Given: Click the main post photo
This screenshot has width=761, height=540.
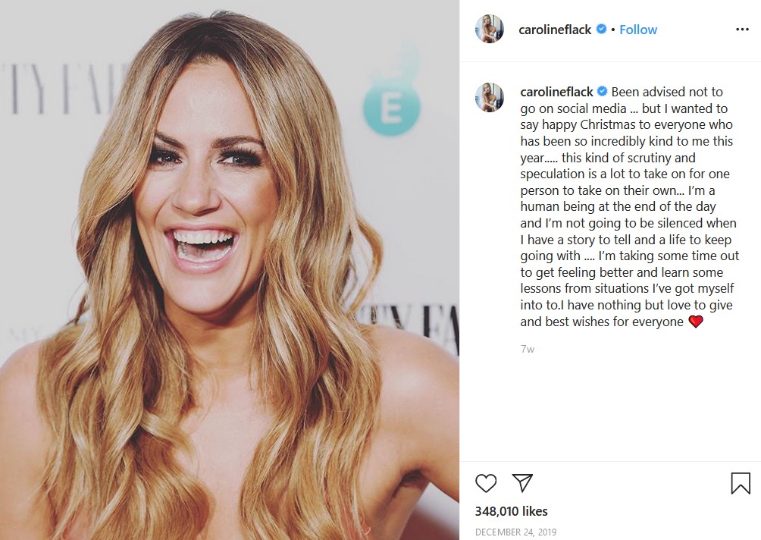Looking at the screenshot, I should click(x=230, y=270).
